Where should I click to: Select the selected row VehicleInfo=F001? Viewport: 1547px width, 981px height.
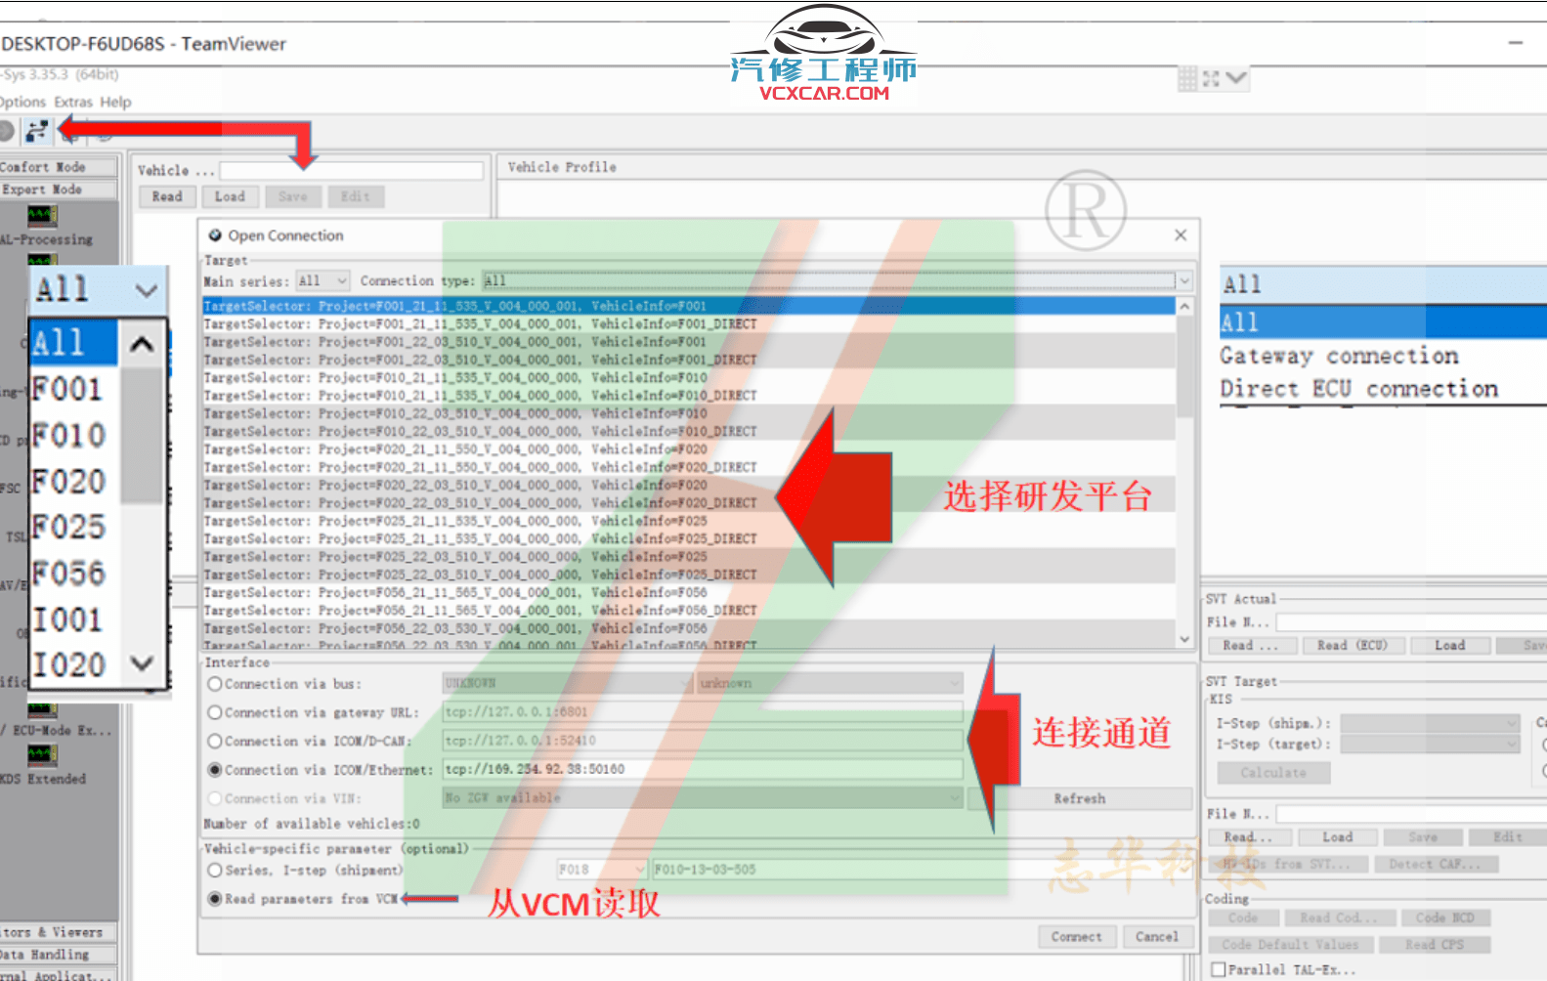[x=689, y=306]
